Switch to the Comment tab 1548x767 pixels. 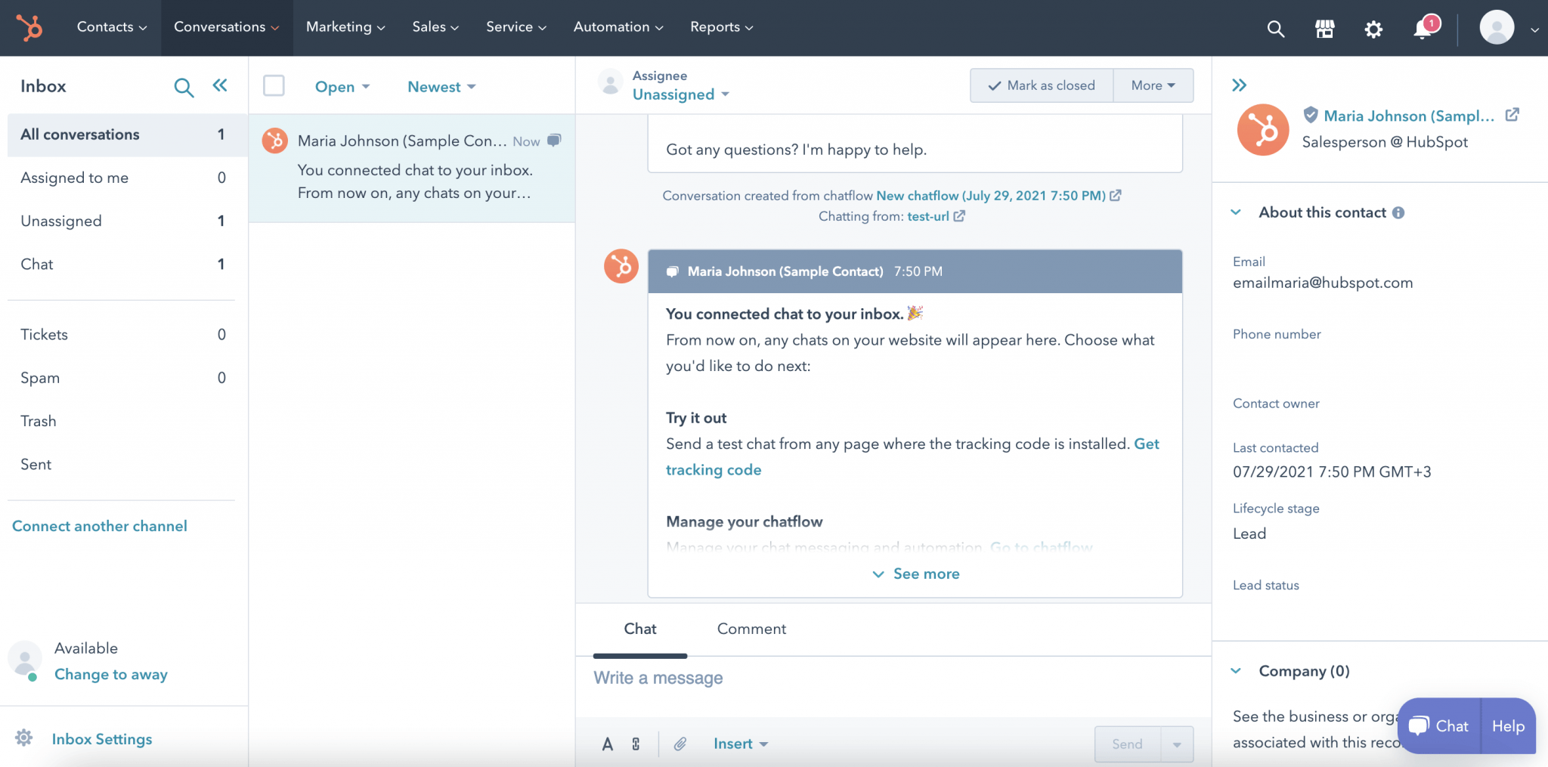(x=751, y=628)
